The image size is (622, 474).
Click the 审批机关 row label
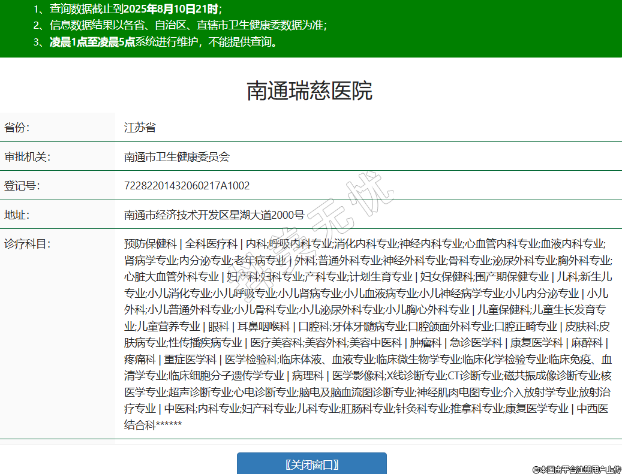(26, 157)
